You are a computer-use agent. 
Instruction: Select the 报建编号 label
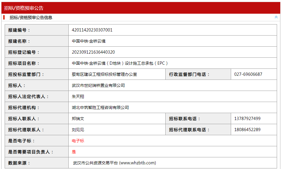click(19, 30)
